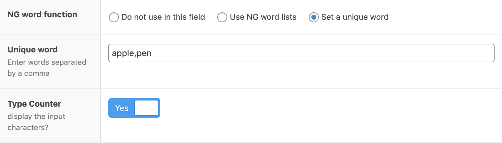Click the 'Enter words separated by a comma' hint
The width and height of the screenshot is (502, 143).
click(x=47, y=67)
